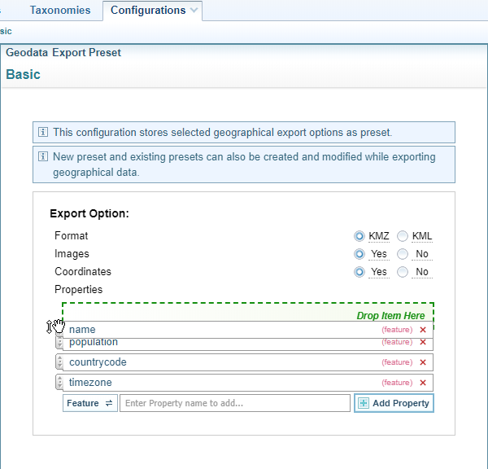Switch to the Taxonomies tab

coord(59,11)
